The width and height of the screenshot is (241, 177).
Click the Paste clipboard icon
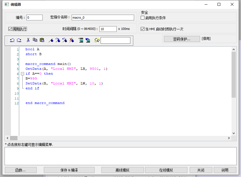click(x=42, y=40)
